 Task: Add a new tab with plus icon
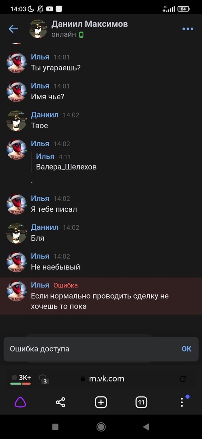(x=101, y=402)
